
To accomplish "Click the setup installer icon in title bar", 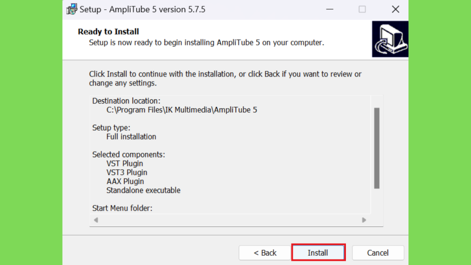I will [72, 9].
